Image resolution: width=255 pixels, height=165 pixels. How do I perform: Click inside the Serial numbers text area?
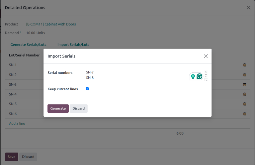pos(133,75)
